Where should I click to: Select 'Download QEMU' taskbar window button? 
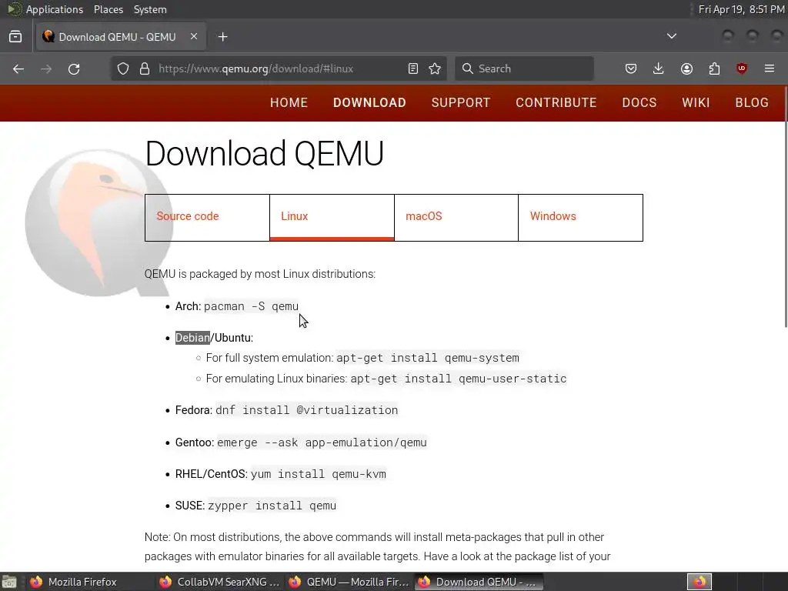click(x=479, y=582)
